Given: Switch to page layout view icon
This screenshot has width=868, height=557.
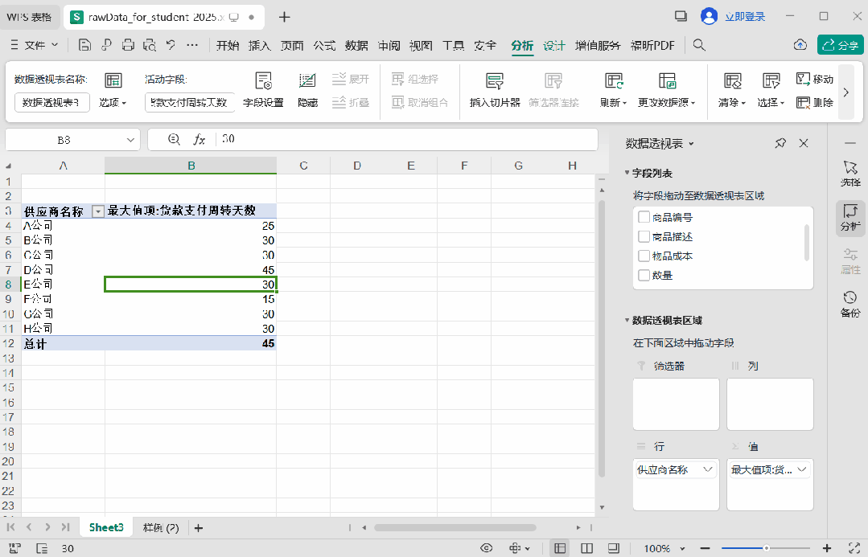Looking at the screenshot, I should click(586, 548).
